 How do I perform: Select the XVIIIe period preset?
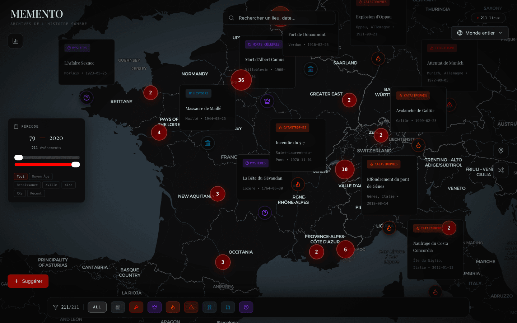51,185
